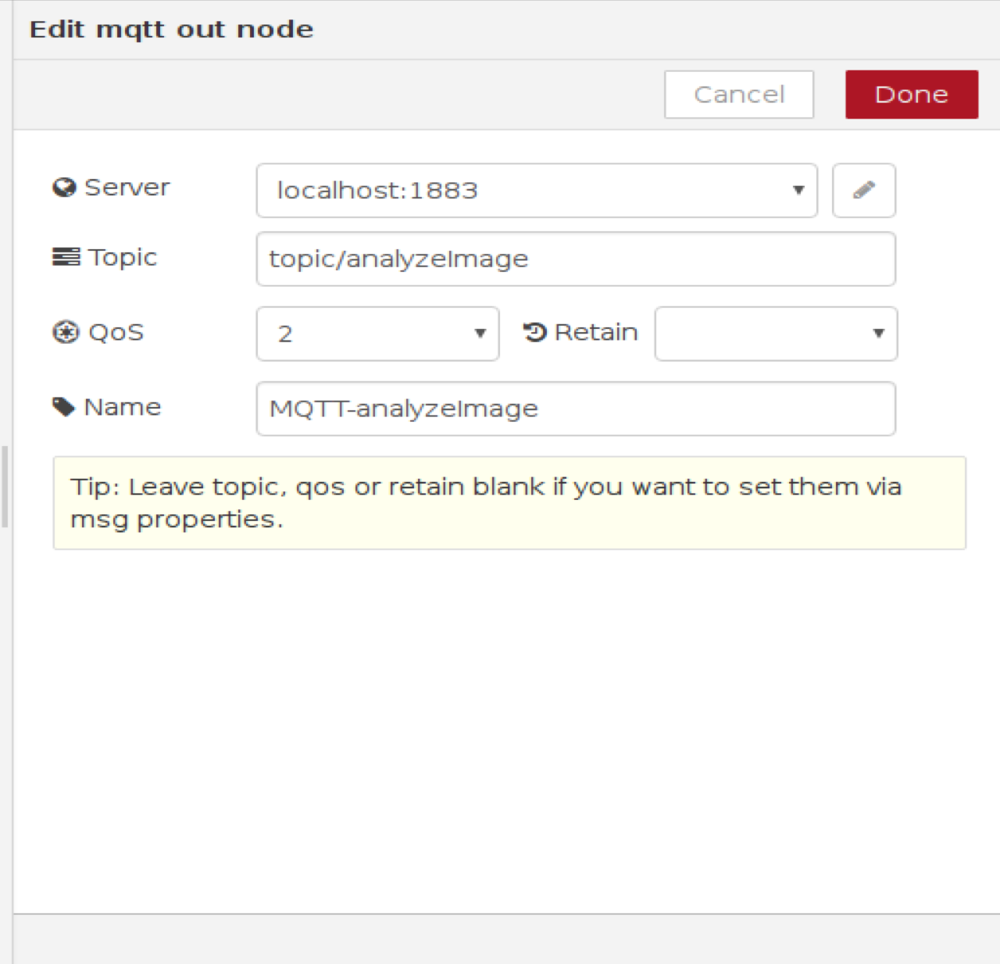Click the globe icon beside Server

(x=64, y=187)
